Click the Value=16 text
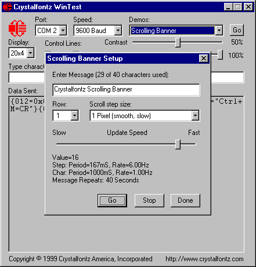Screen dimensions: 256x267 click(66, 158)
